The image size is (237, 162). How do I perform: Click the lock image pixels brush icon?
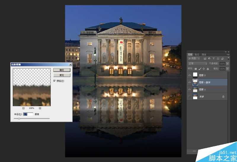[x=200, y=69]
